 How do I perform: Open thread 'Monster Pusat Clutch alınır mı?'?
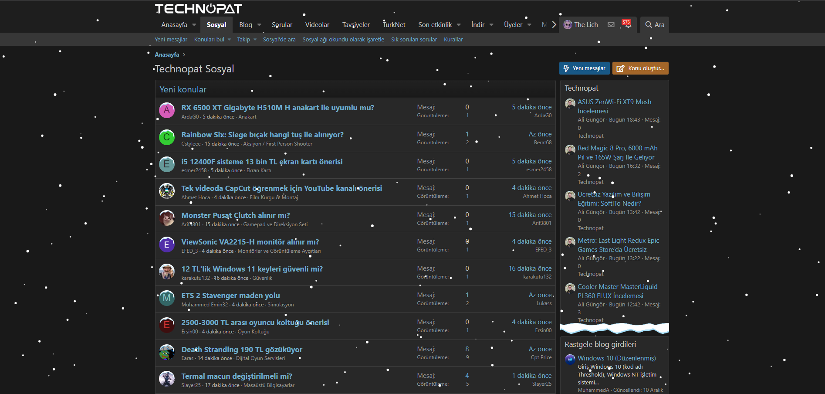click(x=236, y=215)
